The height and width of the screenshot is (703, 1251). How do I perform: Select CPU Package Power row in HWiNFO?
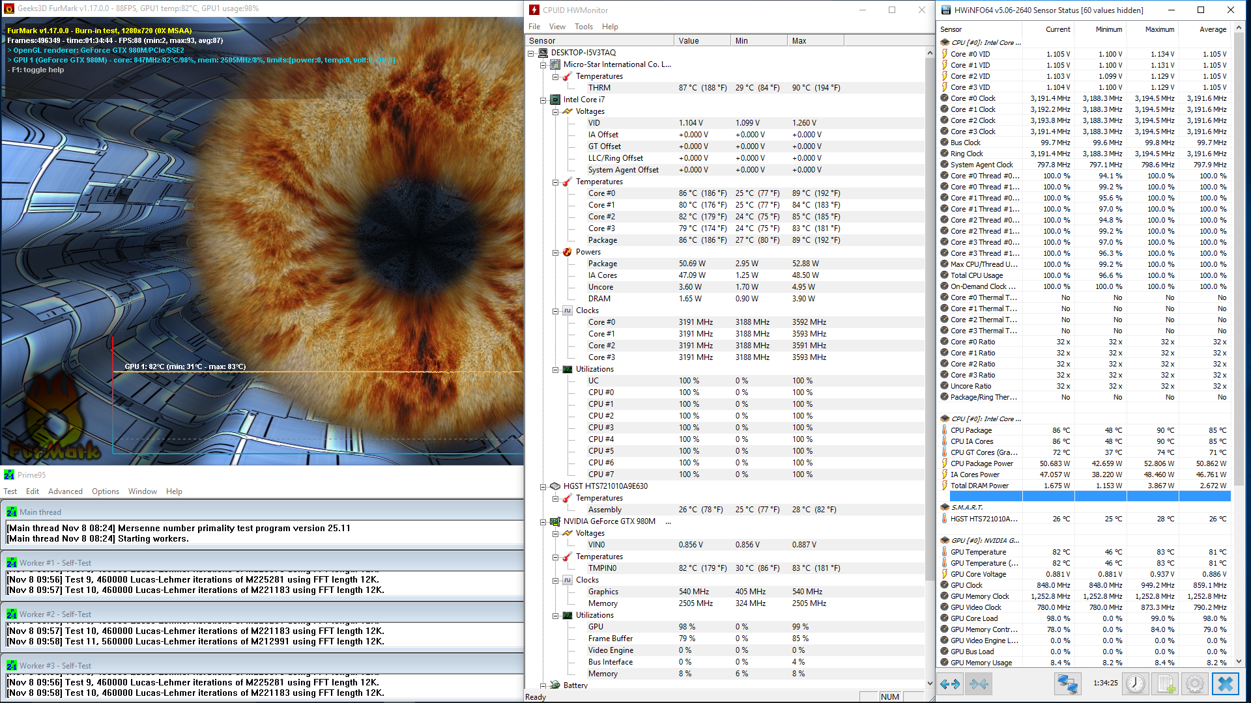point(1085,463)
